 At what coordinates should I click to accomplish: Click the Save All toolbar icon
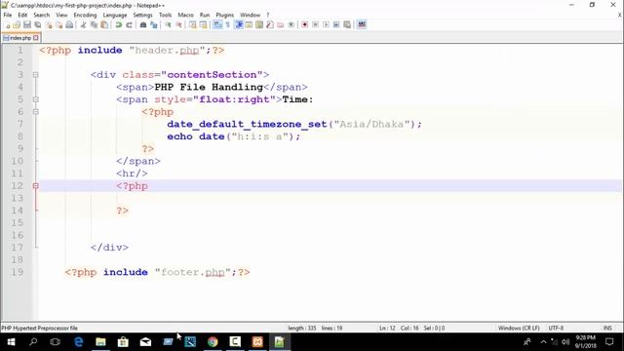pyautogui.click(x=38, y=24)
